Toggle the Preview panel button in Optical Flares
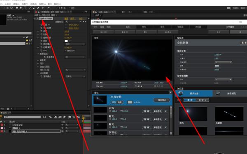This screenshot has width=247, height=154. 144,27
